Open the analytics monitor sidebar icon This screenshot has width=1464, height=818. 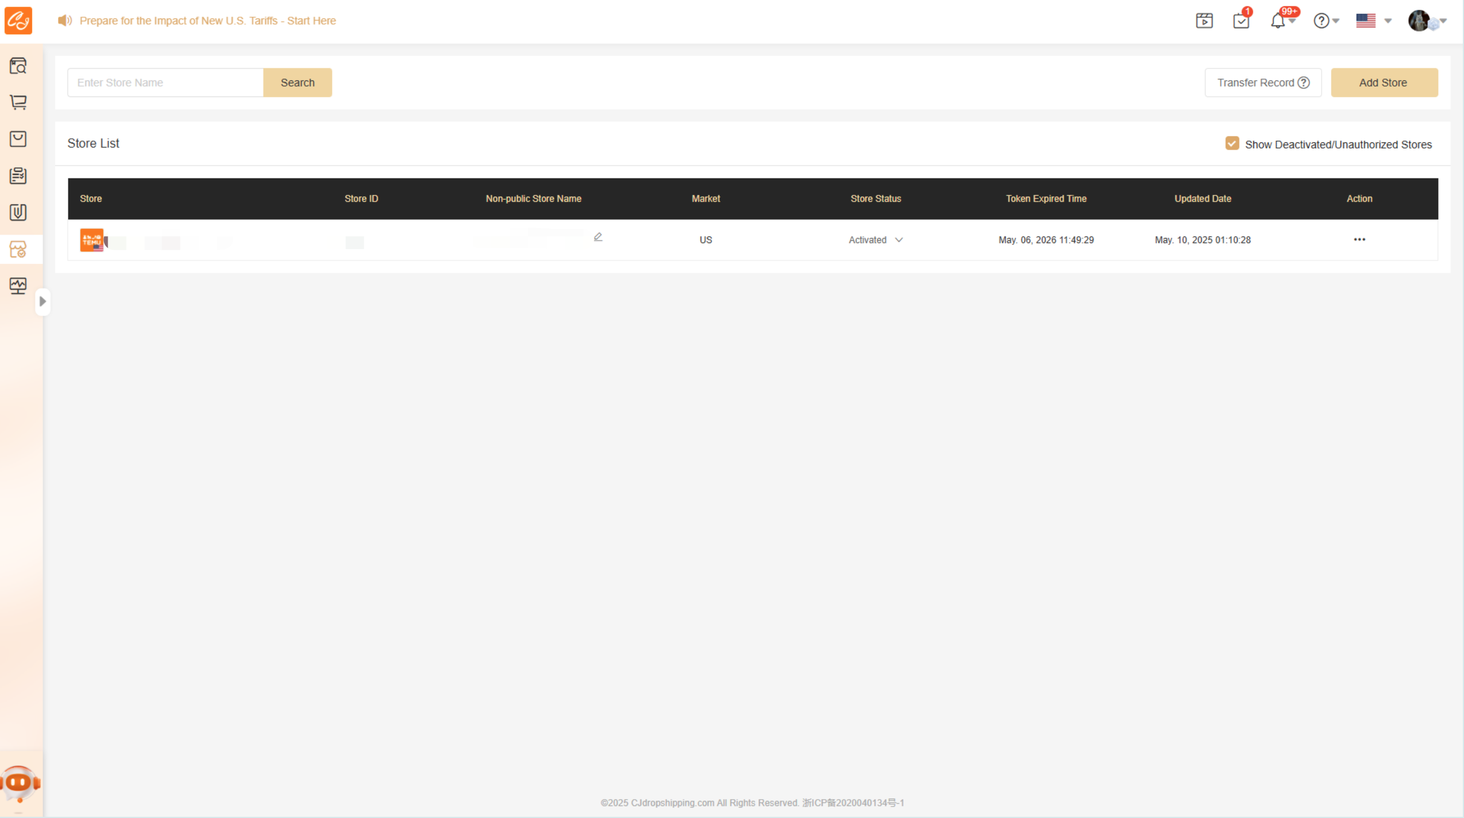(18, 286)
